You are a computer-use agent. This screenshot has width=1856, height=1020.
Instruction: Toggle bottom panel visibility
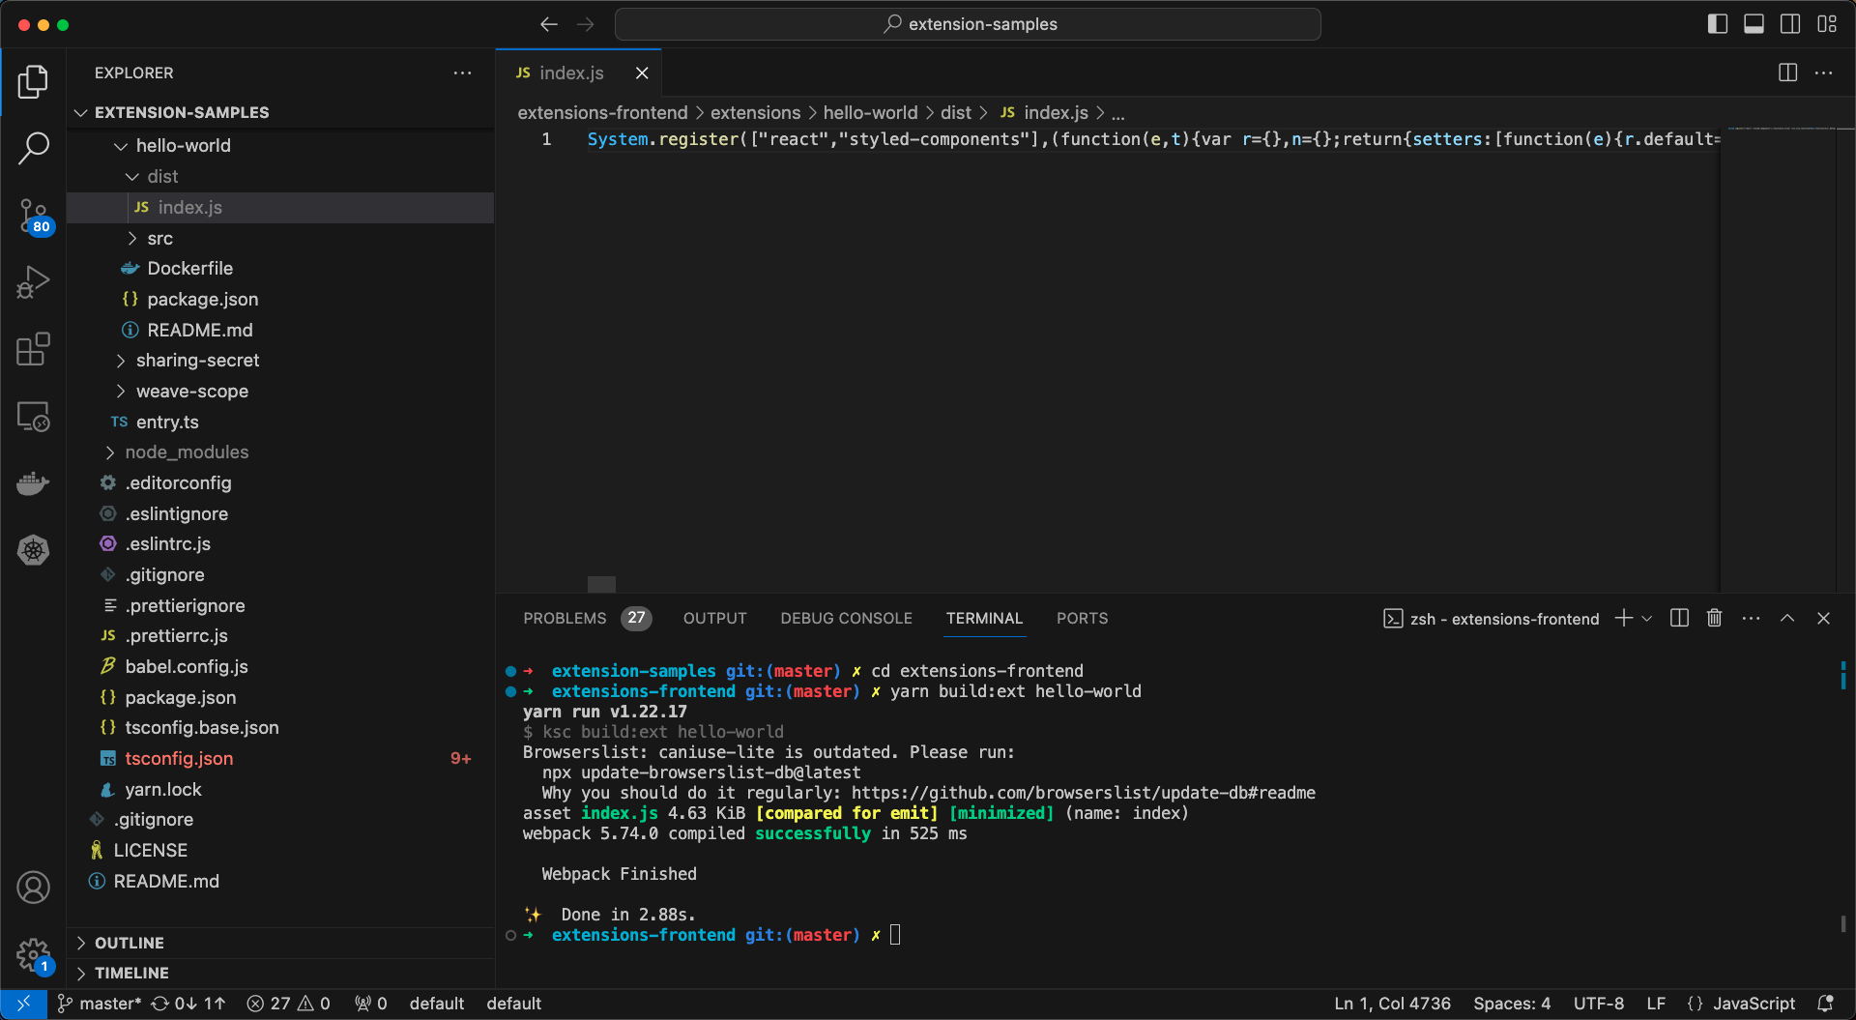[x=1754, y=24]
